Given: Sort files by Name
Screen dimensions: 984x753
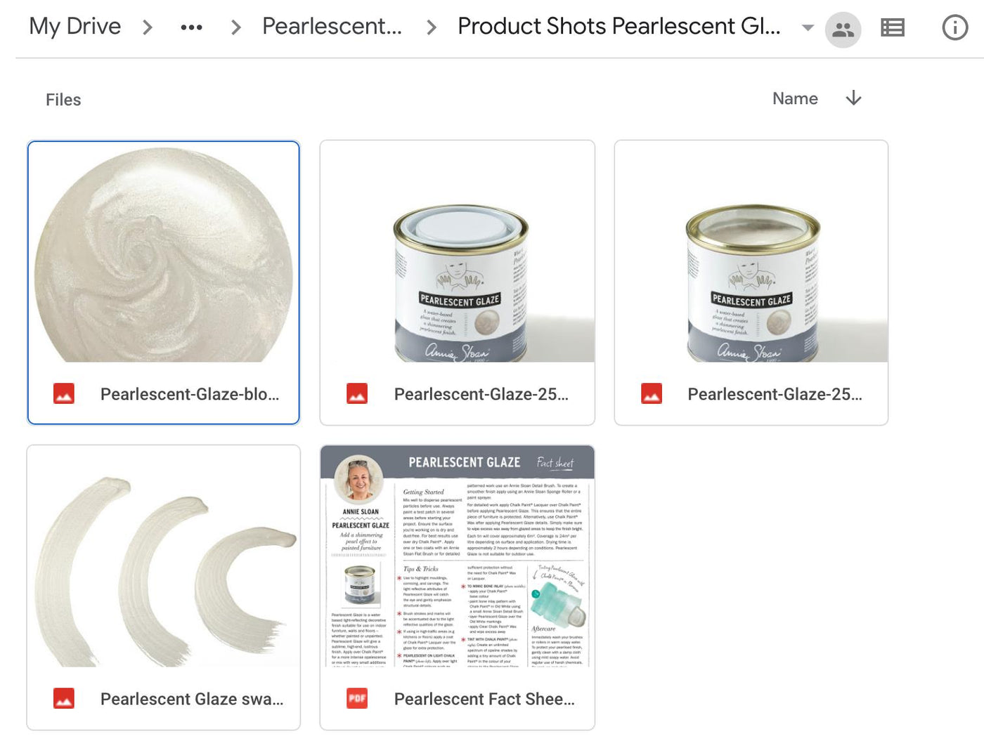Looking at the screenshot, I should [x=795, y=99].
